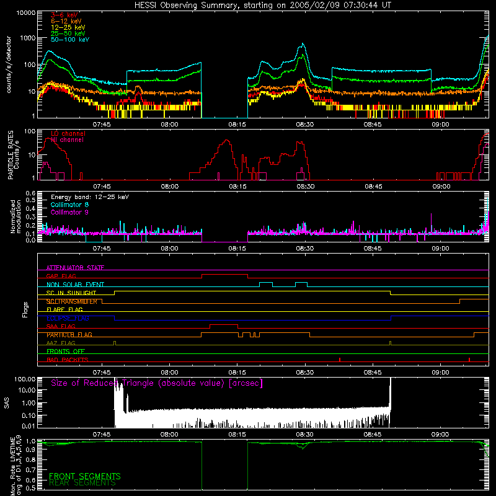Click the BAD PACKETS tick mark near 08:38
The height and width of the screenshot is (496, 496).
[339, 360]
